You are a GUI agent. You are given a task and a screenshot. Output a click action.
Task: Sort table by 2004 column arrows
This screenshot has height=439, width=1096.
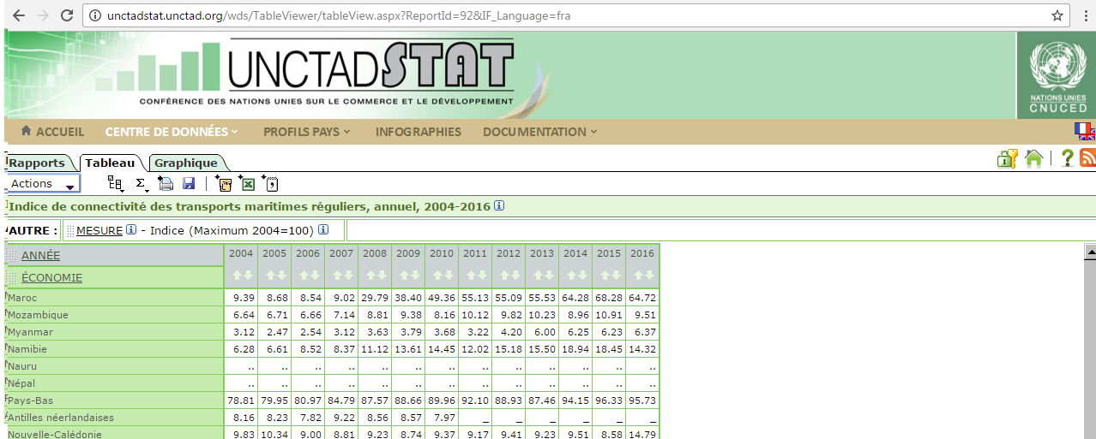(241, 276)
